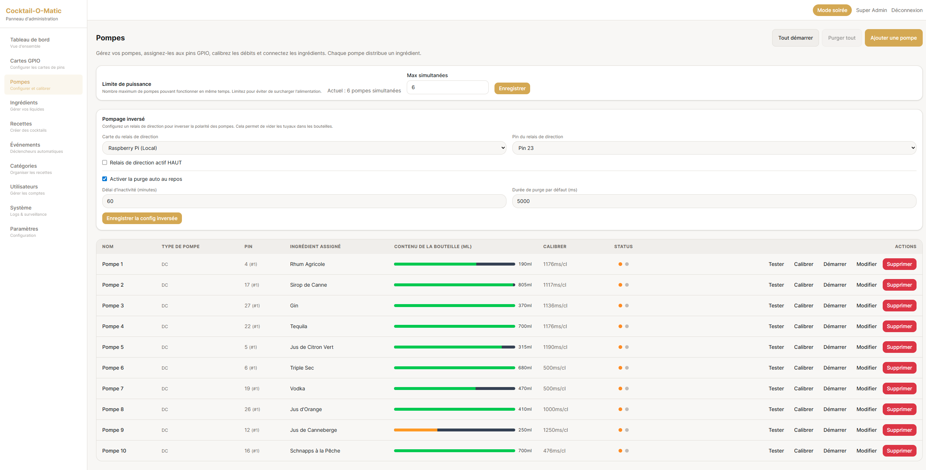926x470 pixels.
Task: Click Calibrer for Pompe 7
Action: pyautogui.click(x=803, y=389)
